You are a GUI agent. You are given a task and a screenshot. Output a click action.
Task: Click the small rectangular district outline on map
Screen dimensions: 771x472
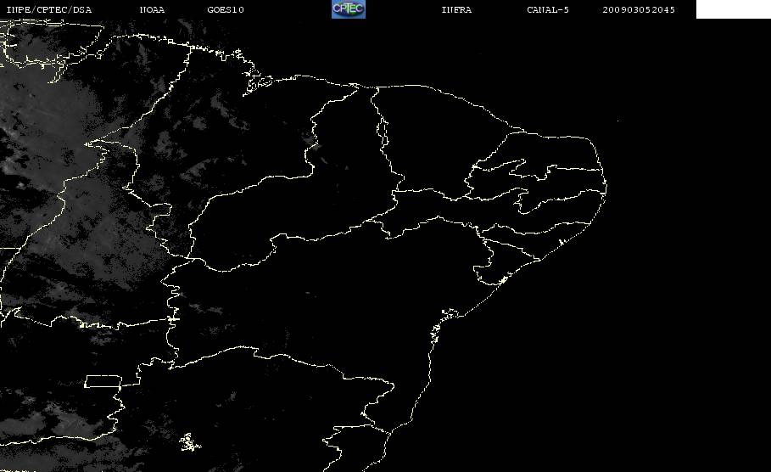click(103, 381)
